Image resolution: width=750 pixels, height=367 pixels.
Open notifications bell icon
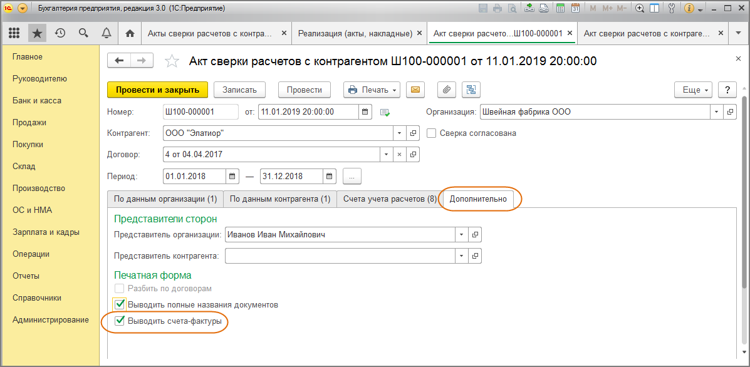pyautogui.click(x=106, y=33)
